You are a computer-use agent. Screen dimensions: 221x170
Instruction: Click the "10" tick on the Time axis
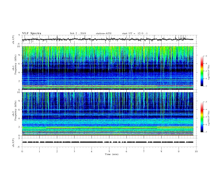[x=196, y=151]
